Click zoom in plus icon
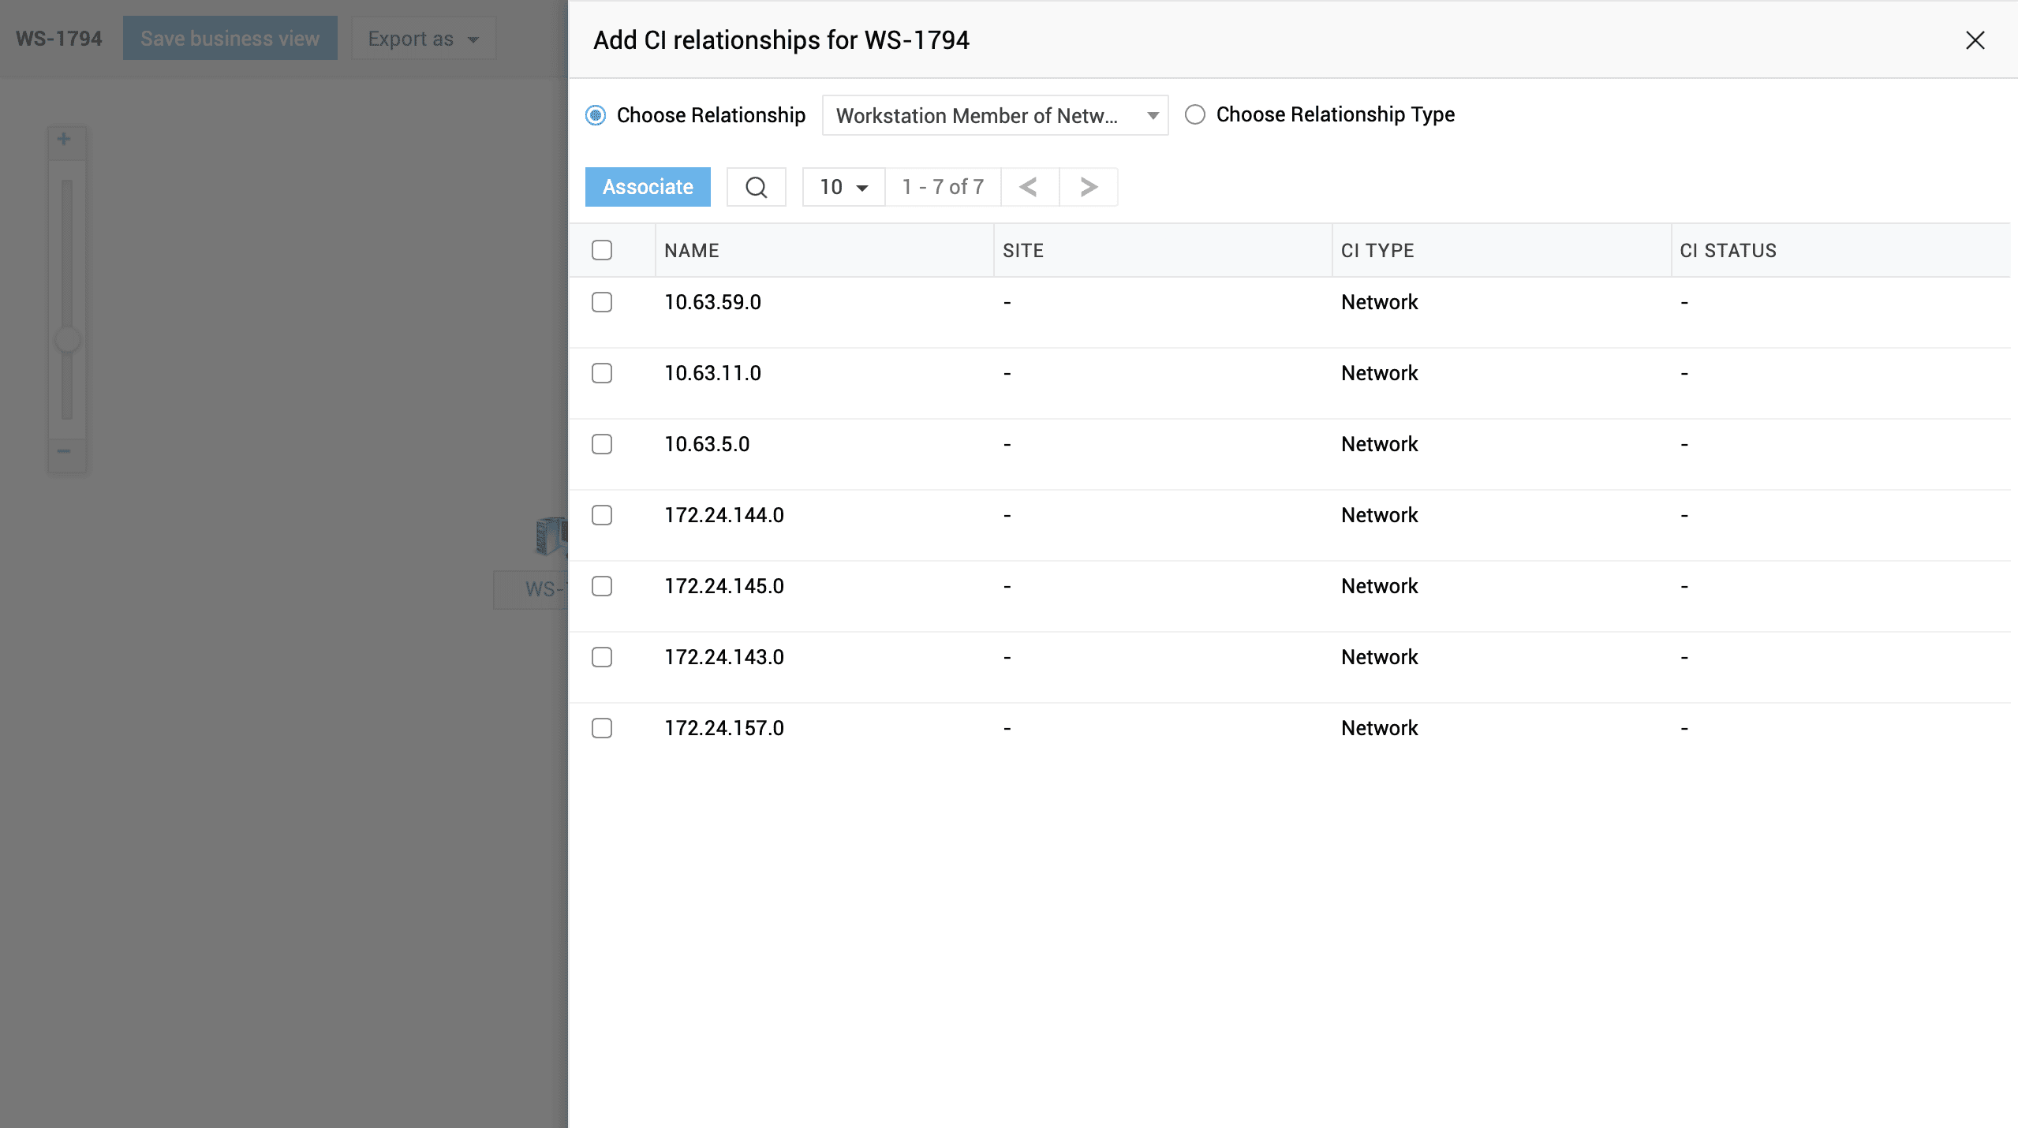 click(65, 140)
